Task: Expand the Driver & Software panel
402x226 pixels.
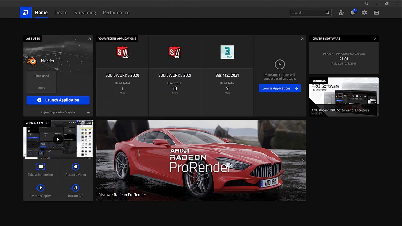Action: click(375, 39)
